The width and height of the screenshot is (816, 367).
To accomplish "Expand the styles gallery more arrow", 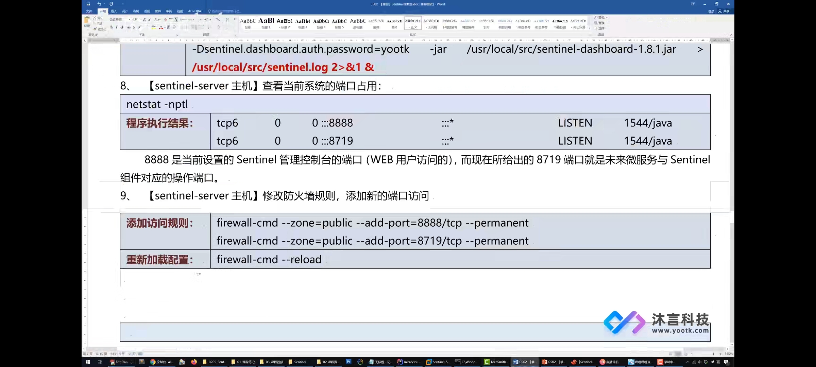I will (x=589, y=28).
